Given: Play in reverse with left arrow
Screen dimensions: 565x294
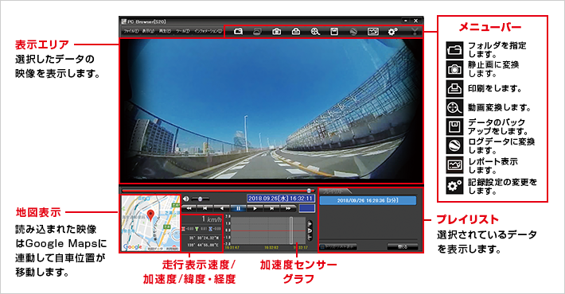Looking at the screenshot, I should coord(221,208).
